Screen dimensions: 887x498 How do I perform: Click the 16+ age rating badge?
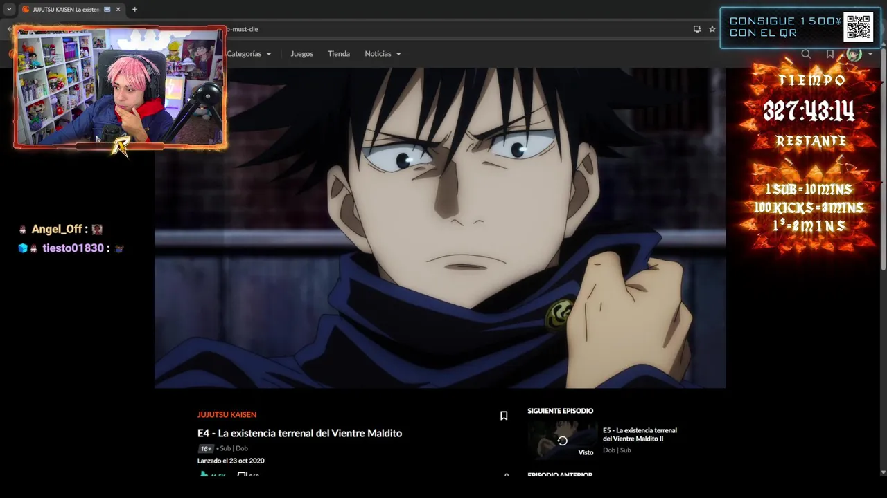(x=206, y=448)
